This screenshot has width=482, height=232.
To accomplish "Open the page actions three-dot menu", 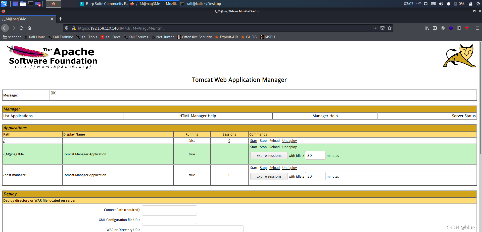I will 375,28.
